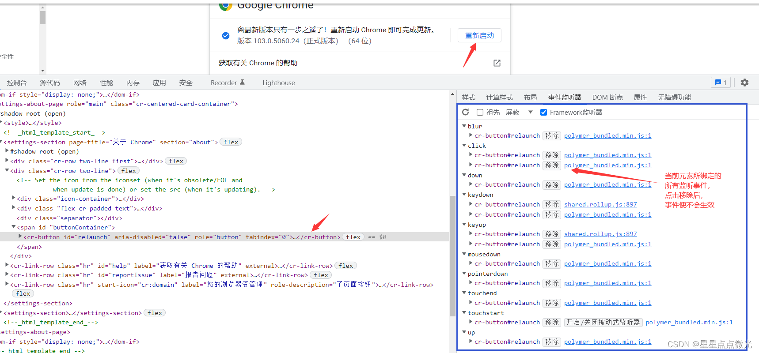
Task: Open the 属性 properties tab
Action: (x=640, y=98)
